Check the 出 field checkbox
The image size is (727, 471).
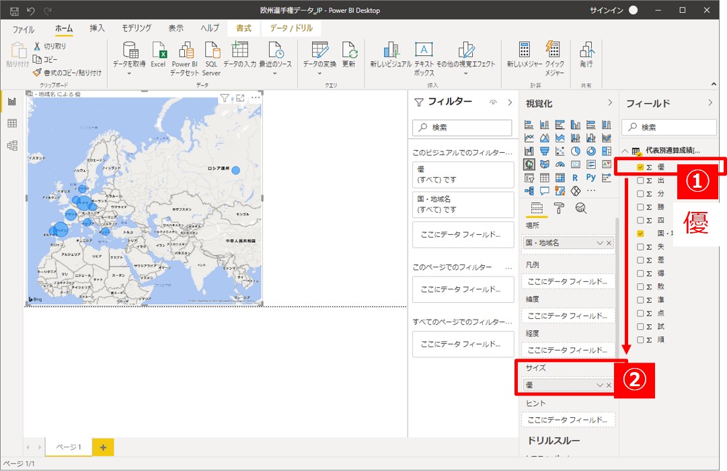coord(640,180)
